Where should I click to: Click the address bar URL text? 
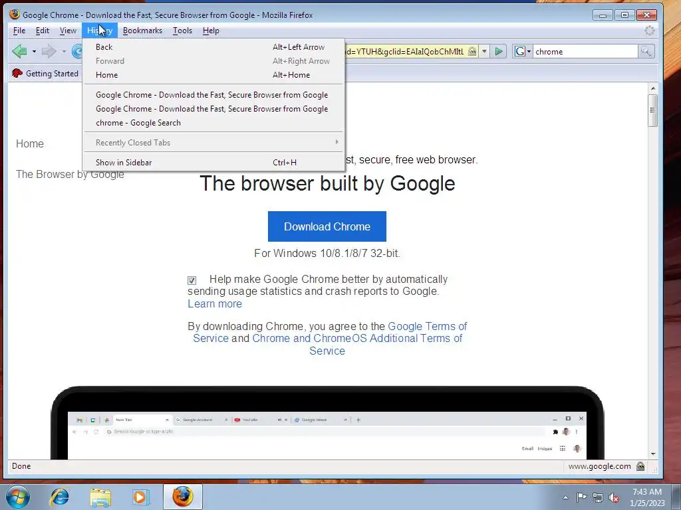(x=405, y=52)
